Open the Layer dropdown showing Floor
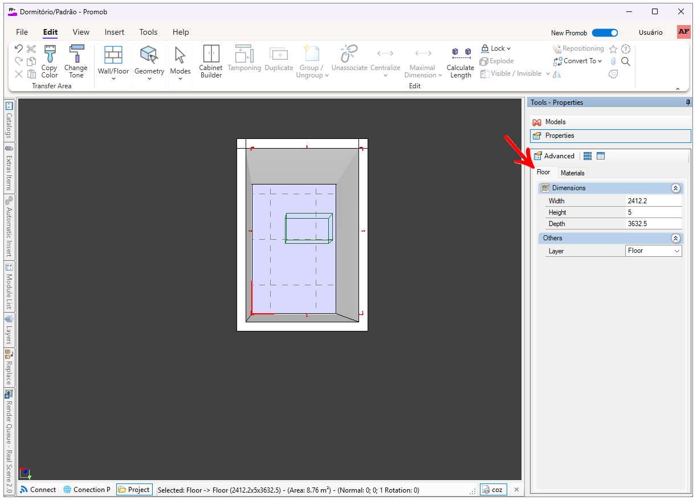 (654, 251)
